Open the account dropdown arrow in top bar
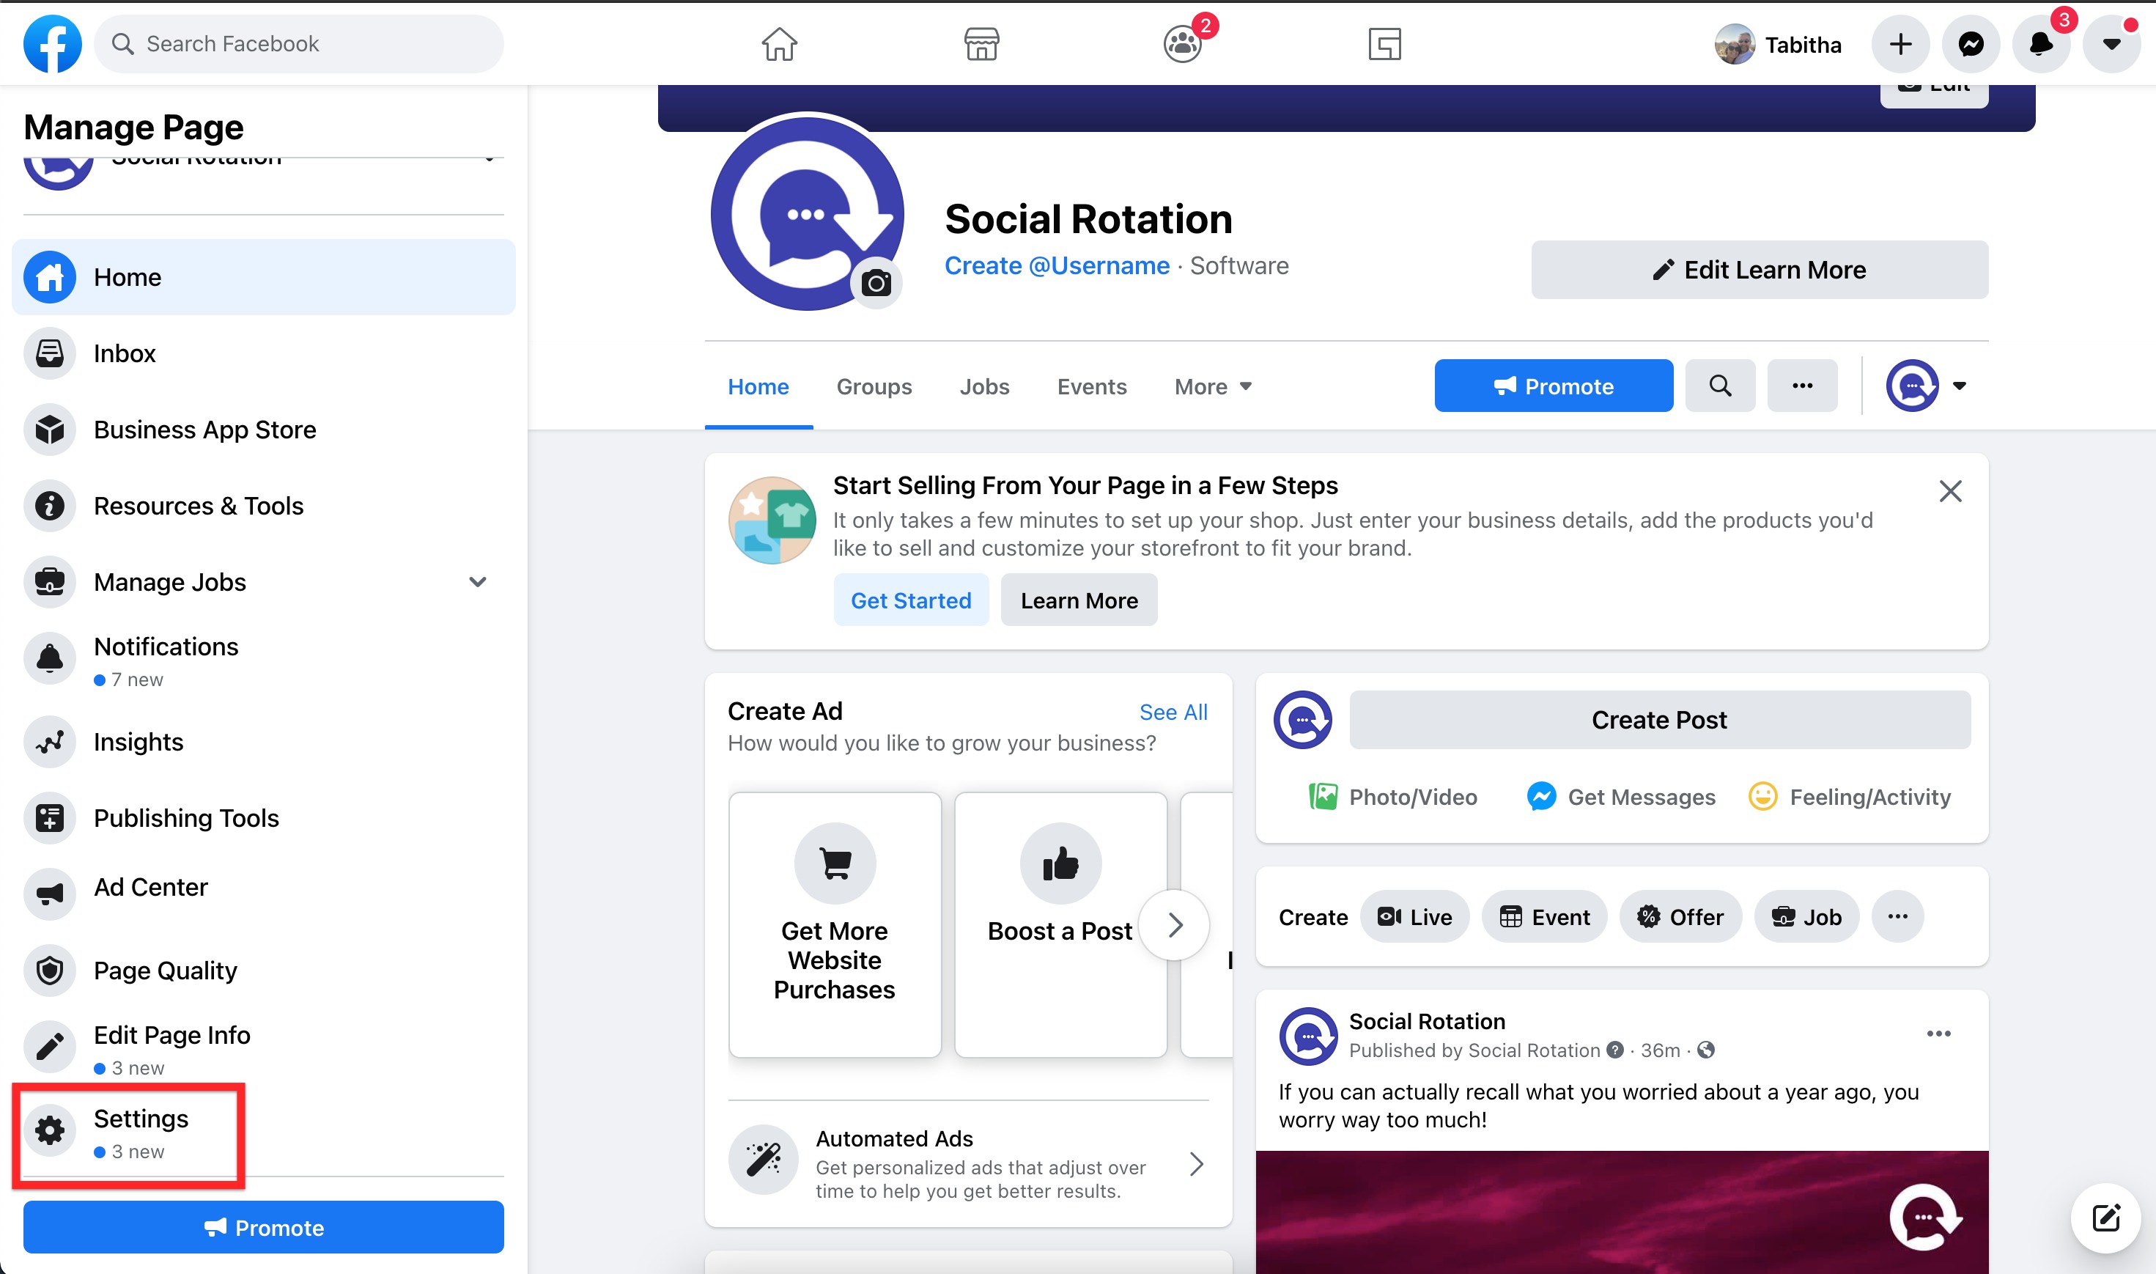Viewport: 2156px width, 1274px height. click(2111, 44)
